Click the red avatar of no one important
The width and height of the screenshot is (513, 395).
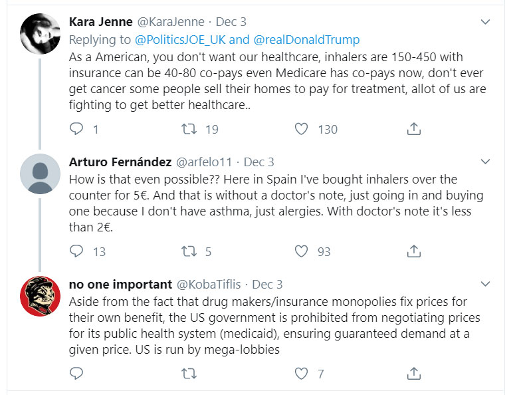[x=41, y=296]
